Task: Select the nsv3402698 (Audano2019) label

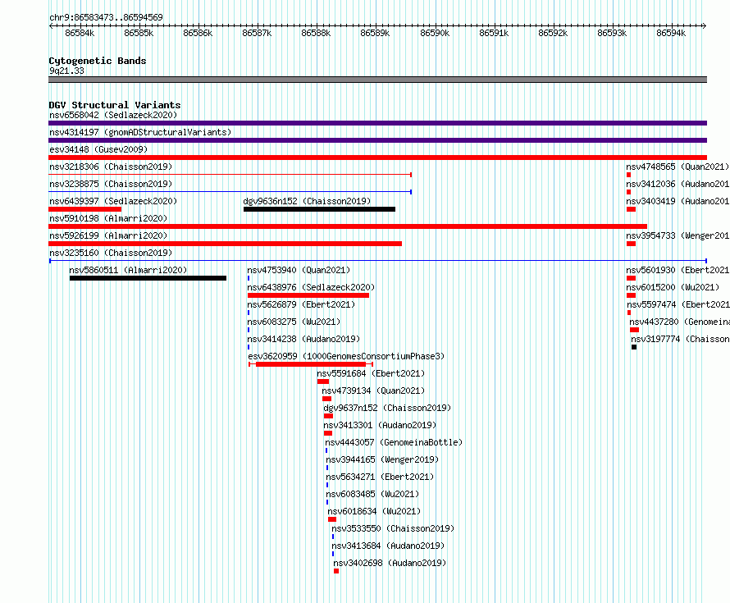Action: point(390,563)
